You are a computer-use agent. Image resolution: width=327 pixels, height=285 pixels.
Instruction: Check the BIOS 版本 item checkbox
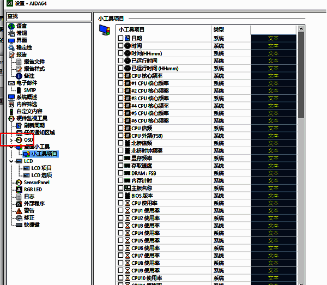click(120, 196)
